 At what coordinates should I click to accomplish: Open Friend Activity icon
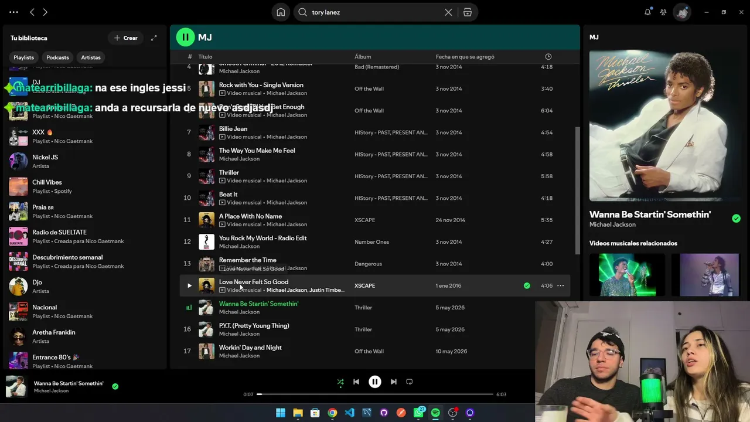663,12
